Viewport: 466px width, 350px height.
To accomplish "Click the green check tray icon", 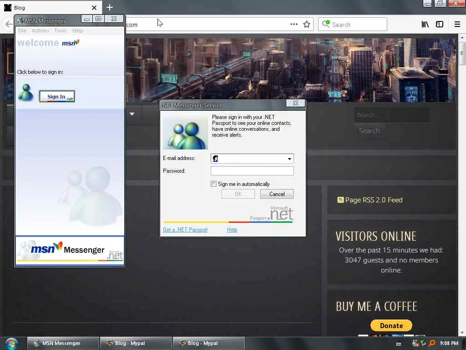I will coord(424,344).
